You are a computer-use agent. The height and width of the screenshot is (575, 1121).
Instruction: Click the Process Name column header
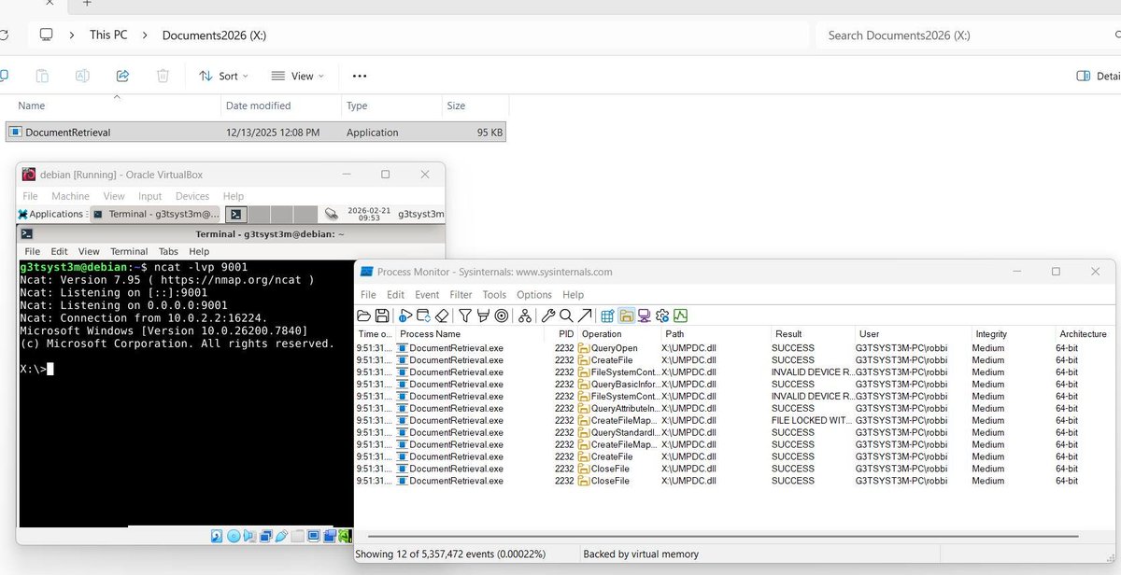pos(430,333)
